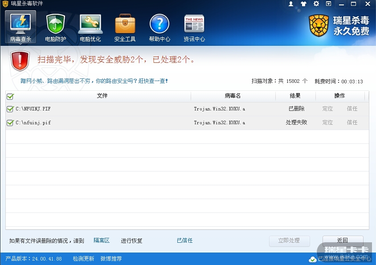This screenshot has height=265, width=376.
Task: Click the 操作 column header
Action: pos(339,96)
